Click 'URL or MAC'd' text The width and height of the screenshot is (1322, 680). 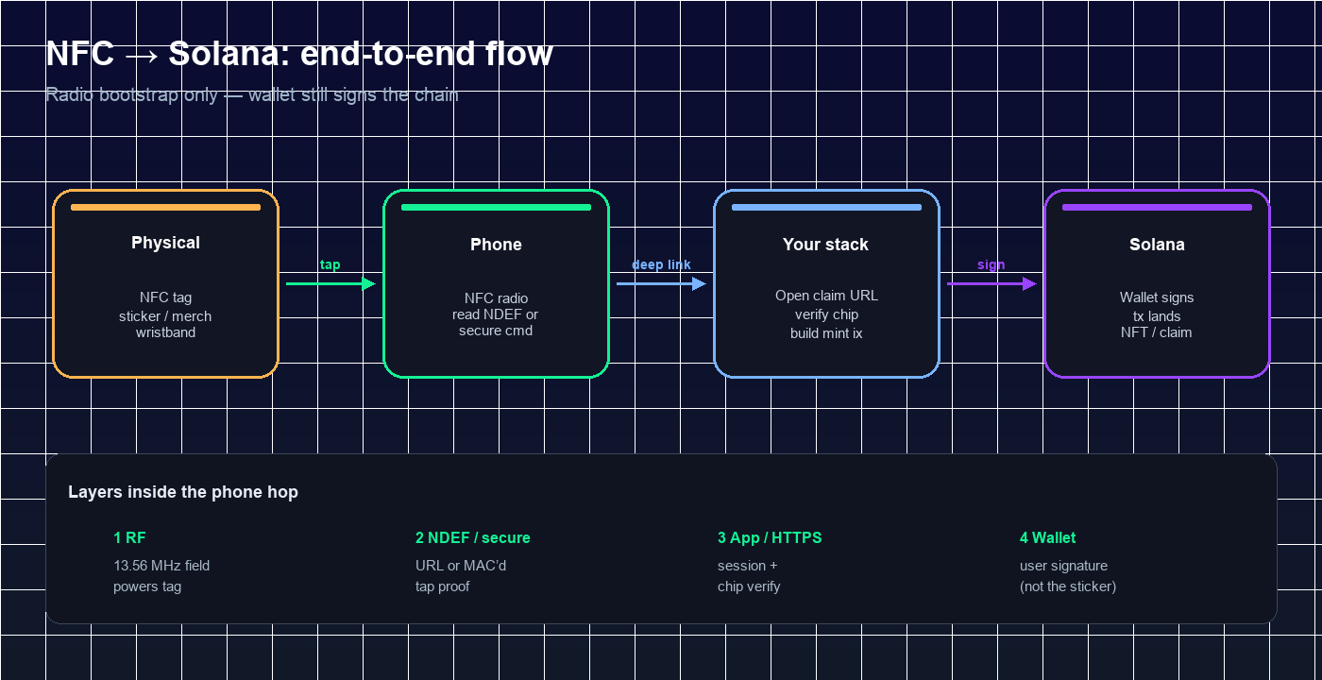pos(461,566)
